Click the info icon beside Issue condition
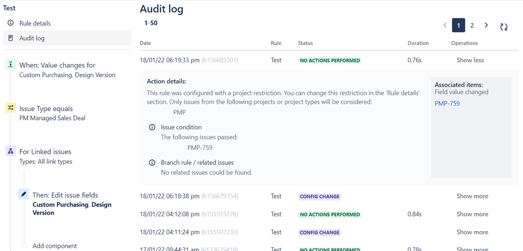The height and width of the screenshot is (251, 523). point(152,127)
